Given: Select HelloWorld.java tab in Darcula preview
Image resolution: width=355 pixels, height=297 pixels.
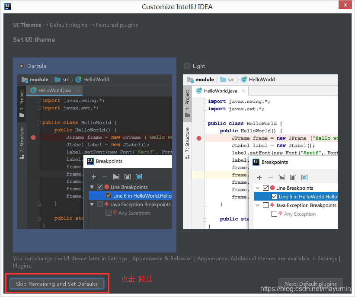Looking at the screenshot, I should 54,90.
